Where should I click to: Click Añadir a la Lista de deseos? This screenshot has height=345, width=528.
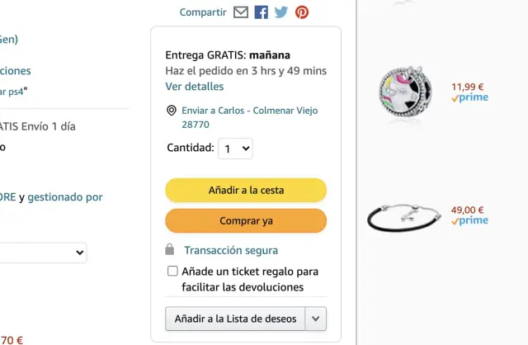click(235, 319)
